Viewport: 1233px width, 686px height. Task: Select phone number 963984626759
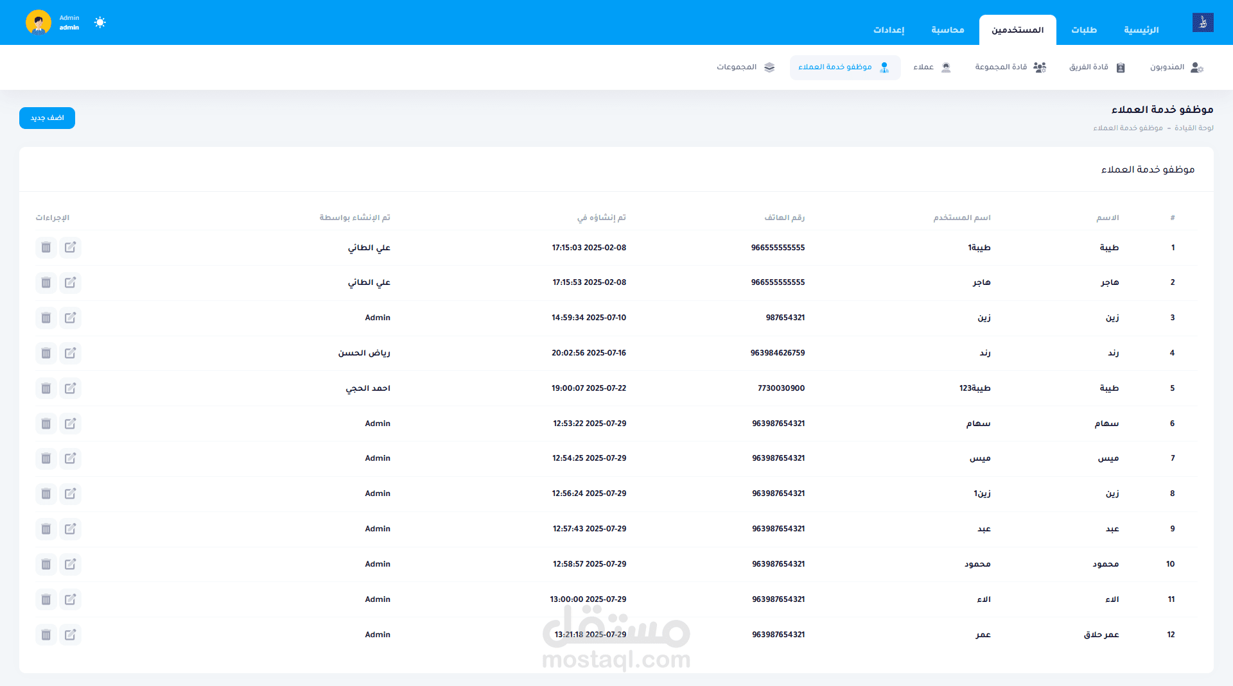point(778,353)
